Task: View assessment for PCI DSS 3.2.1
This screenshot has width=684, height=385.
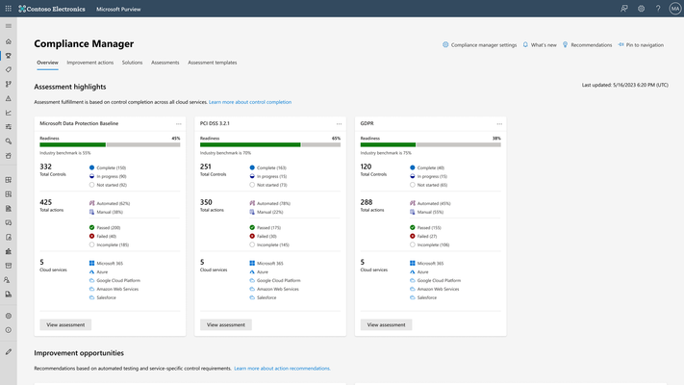Action: [x=226, y=324]
